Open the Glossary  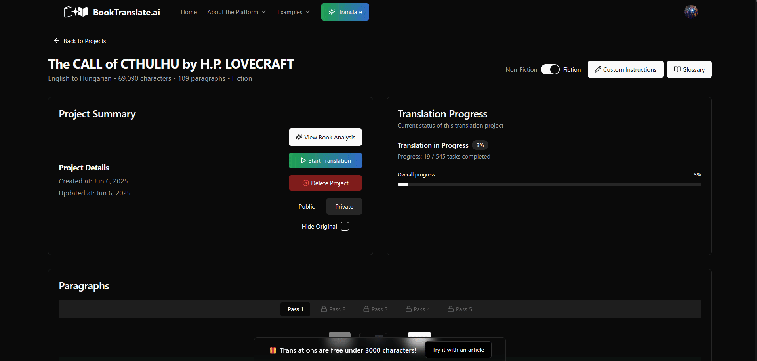pyautogui.click(x=689, y=69)
